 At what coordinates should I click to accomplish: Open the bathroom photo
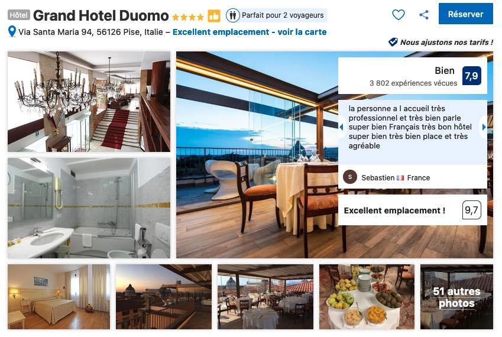point(89,208)
